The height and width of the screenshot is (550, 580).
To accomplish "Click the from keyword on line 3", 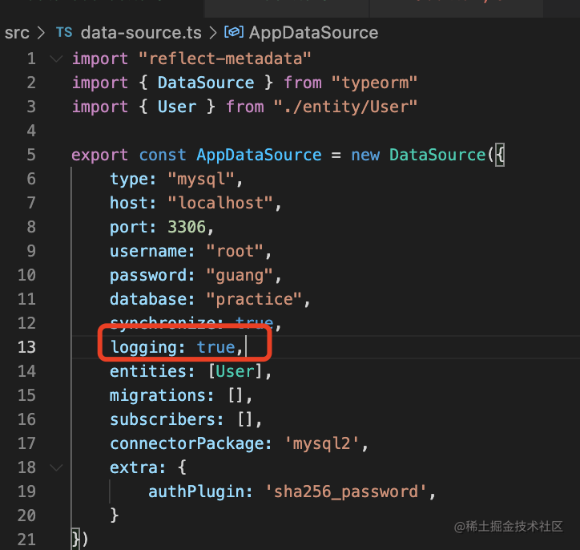I will point(245,107).
